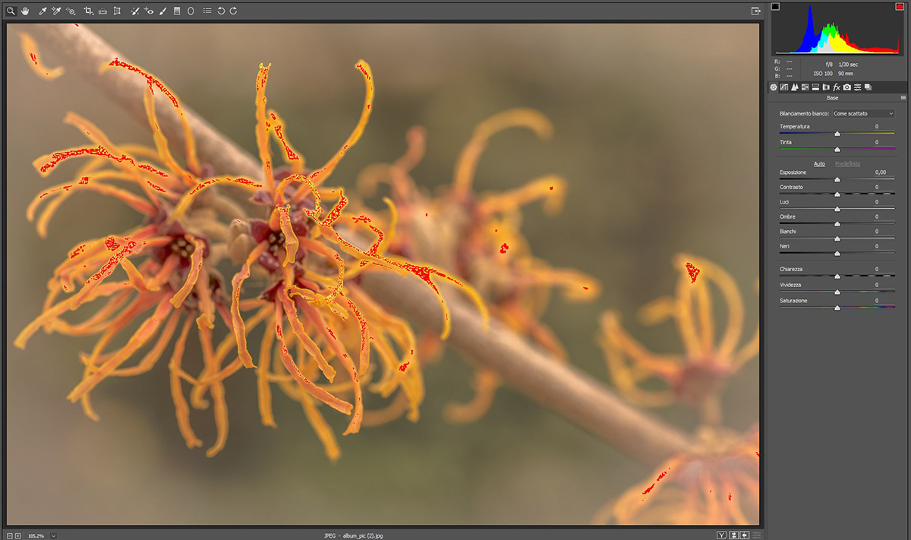The image size is (911, 540).
Task: Open the zoom level dropdown
Action: point(53,535)
